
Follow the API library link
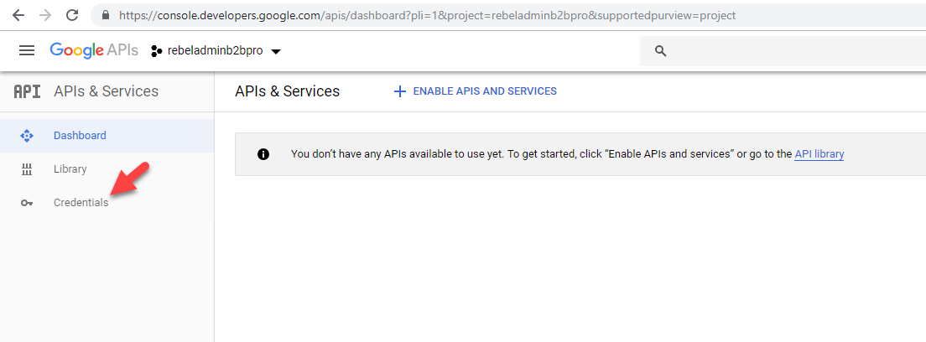point(819,154)
